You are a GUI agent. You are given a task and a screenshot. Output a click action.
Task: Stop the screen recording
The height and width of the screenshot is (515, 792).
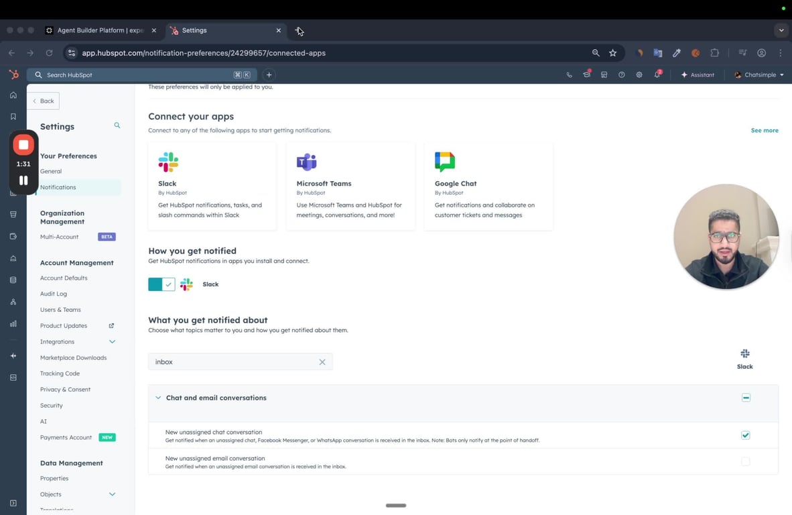point(23,145)
